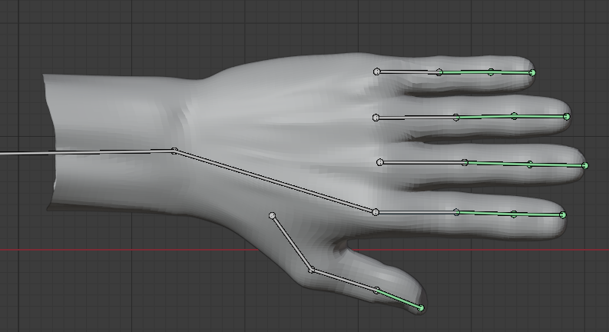Select the joint where the thumb's green bone begins
This screenshot has height=332, width=609.
[x=377, y=290]
